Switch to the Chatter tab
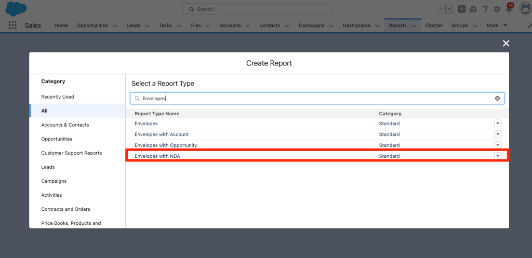532x258 pixels. click(x=434, y=25)
